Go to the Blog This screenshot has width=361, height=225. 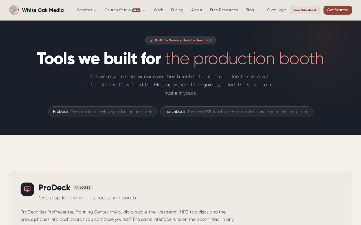pyautogui.click(x=250, y=10)
